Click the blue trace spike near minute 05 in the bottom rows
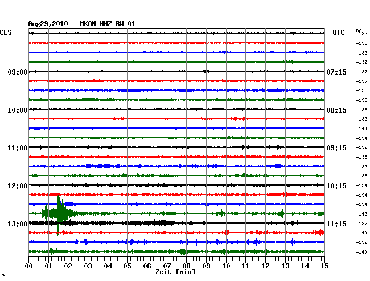This screenshot has height=281, width=370. pyautogui.click(x=133, y=242)
